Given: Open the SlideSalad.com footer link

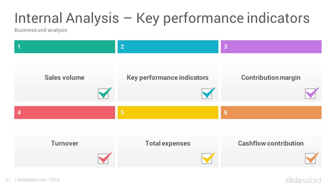Looking at the screenshot, I should (32, 180).
